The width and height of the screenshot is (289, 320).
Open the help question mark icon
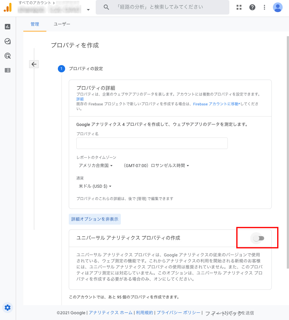(x=252, y=7)
